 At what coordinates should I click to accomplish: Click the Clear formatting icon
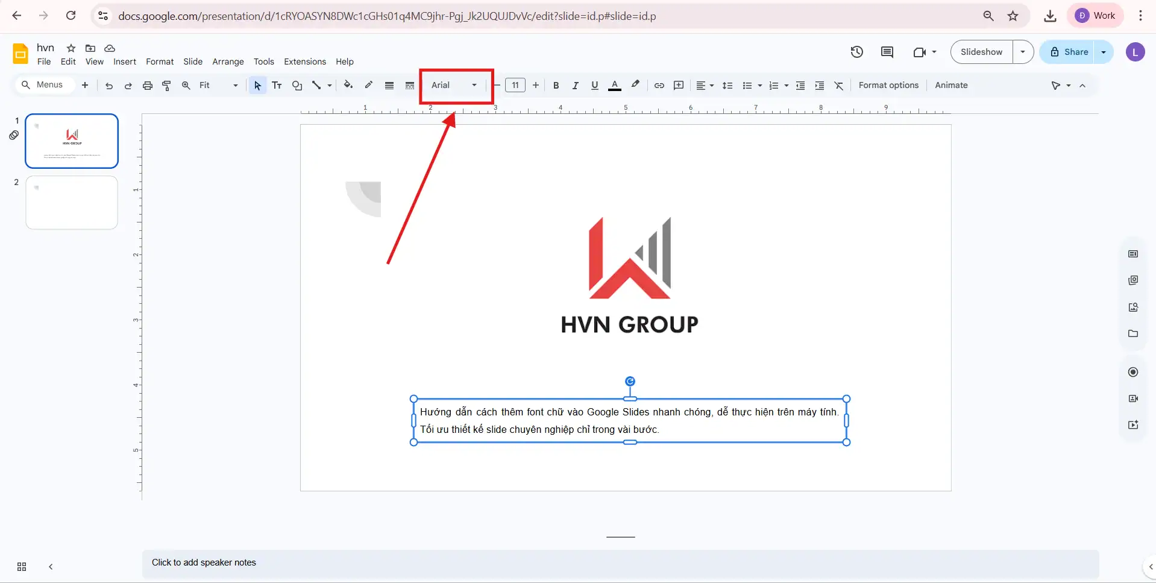coord(839,86)
